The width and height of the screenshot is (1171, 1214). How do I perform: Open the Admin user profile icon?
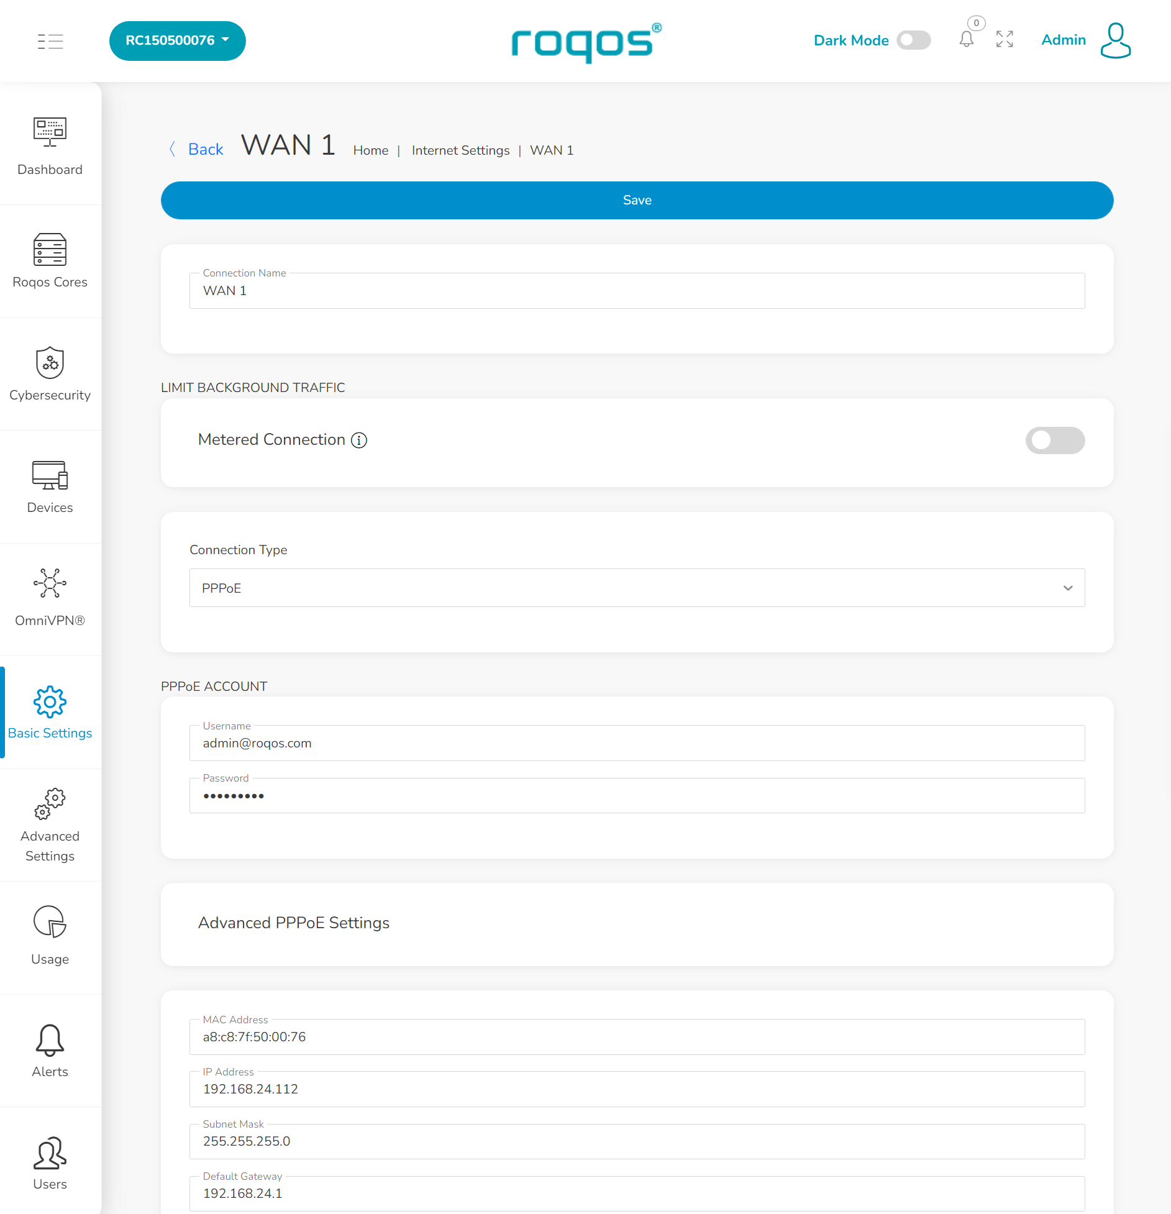click(1116, 40)
